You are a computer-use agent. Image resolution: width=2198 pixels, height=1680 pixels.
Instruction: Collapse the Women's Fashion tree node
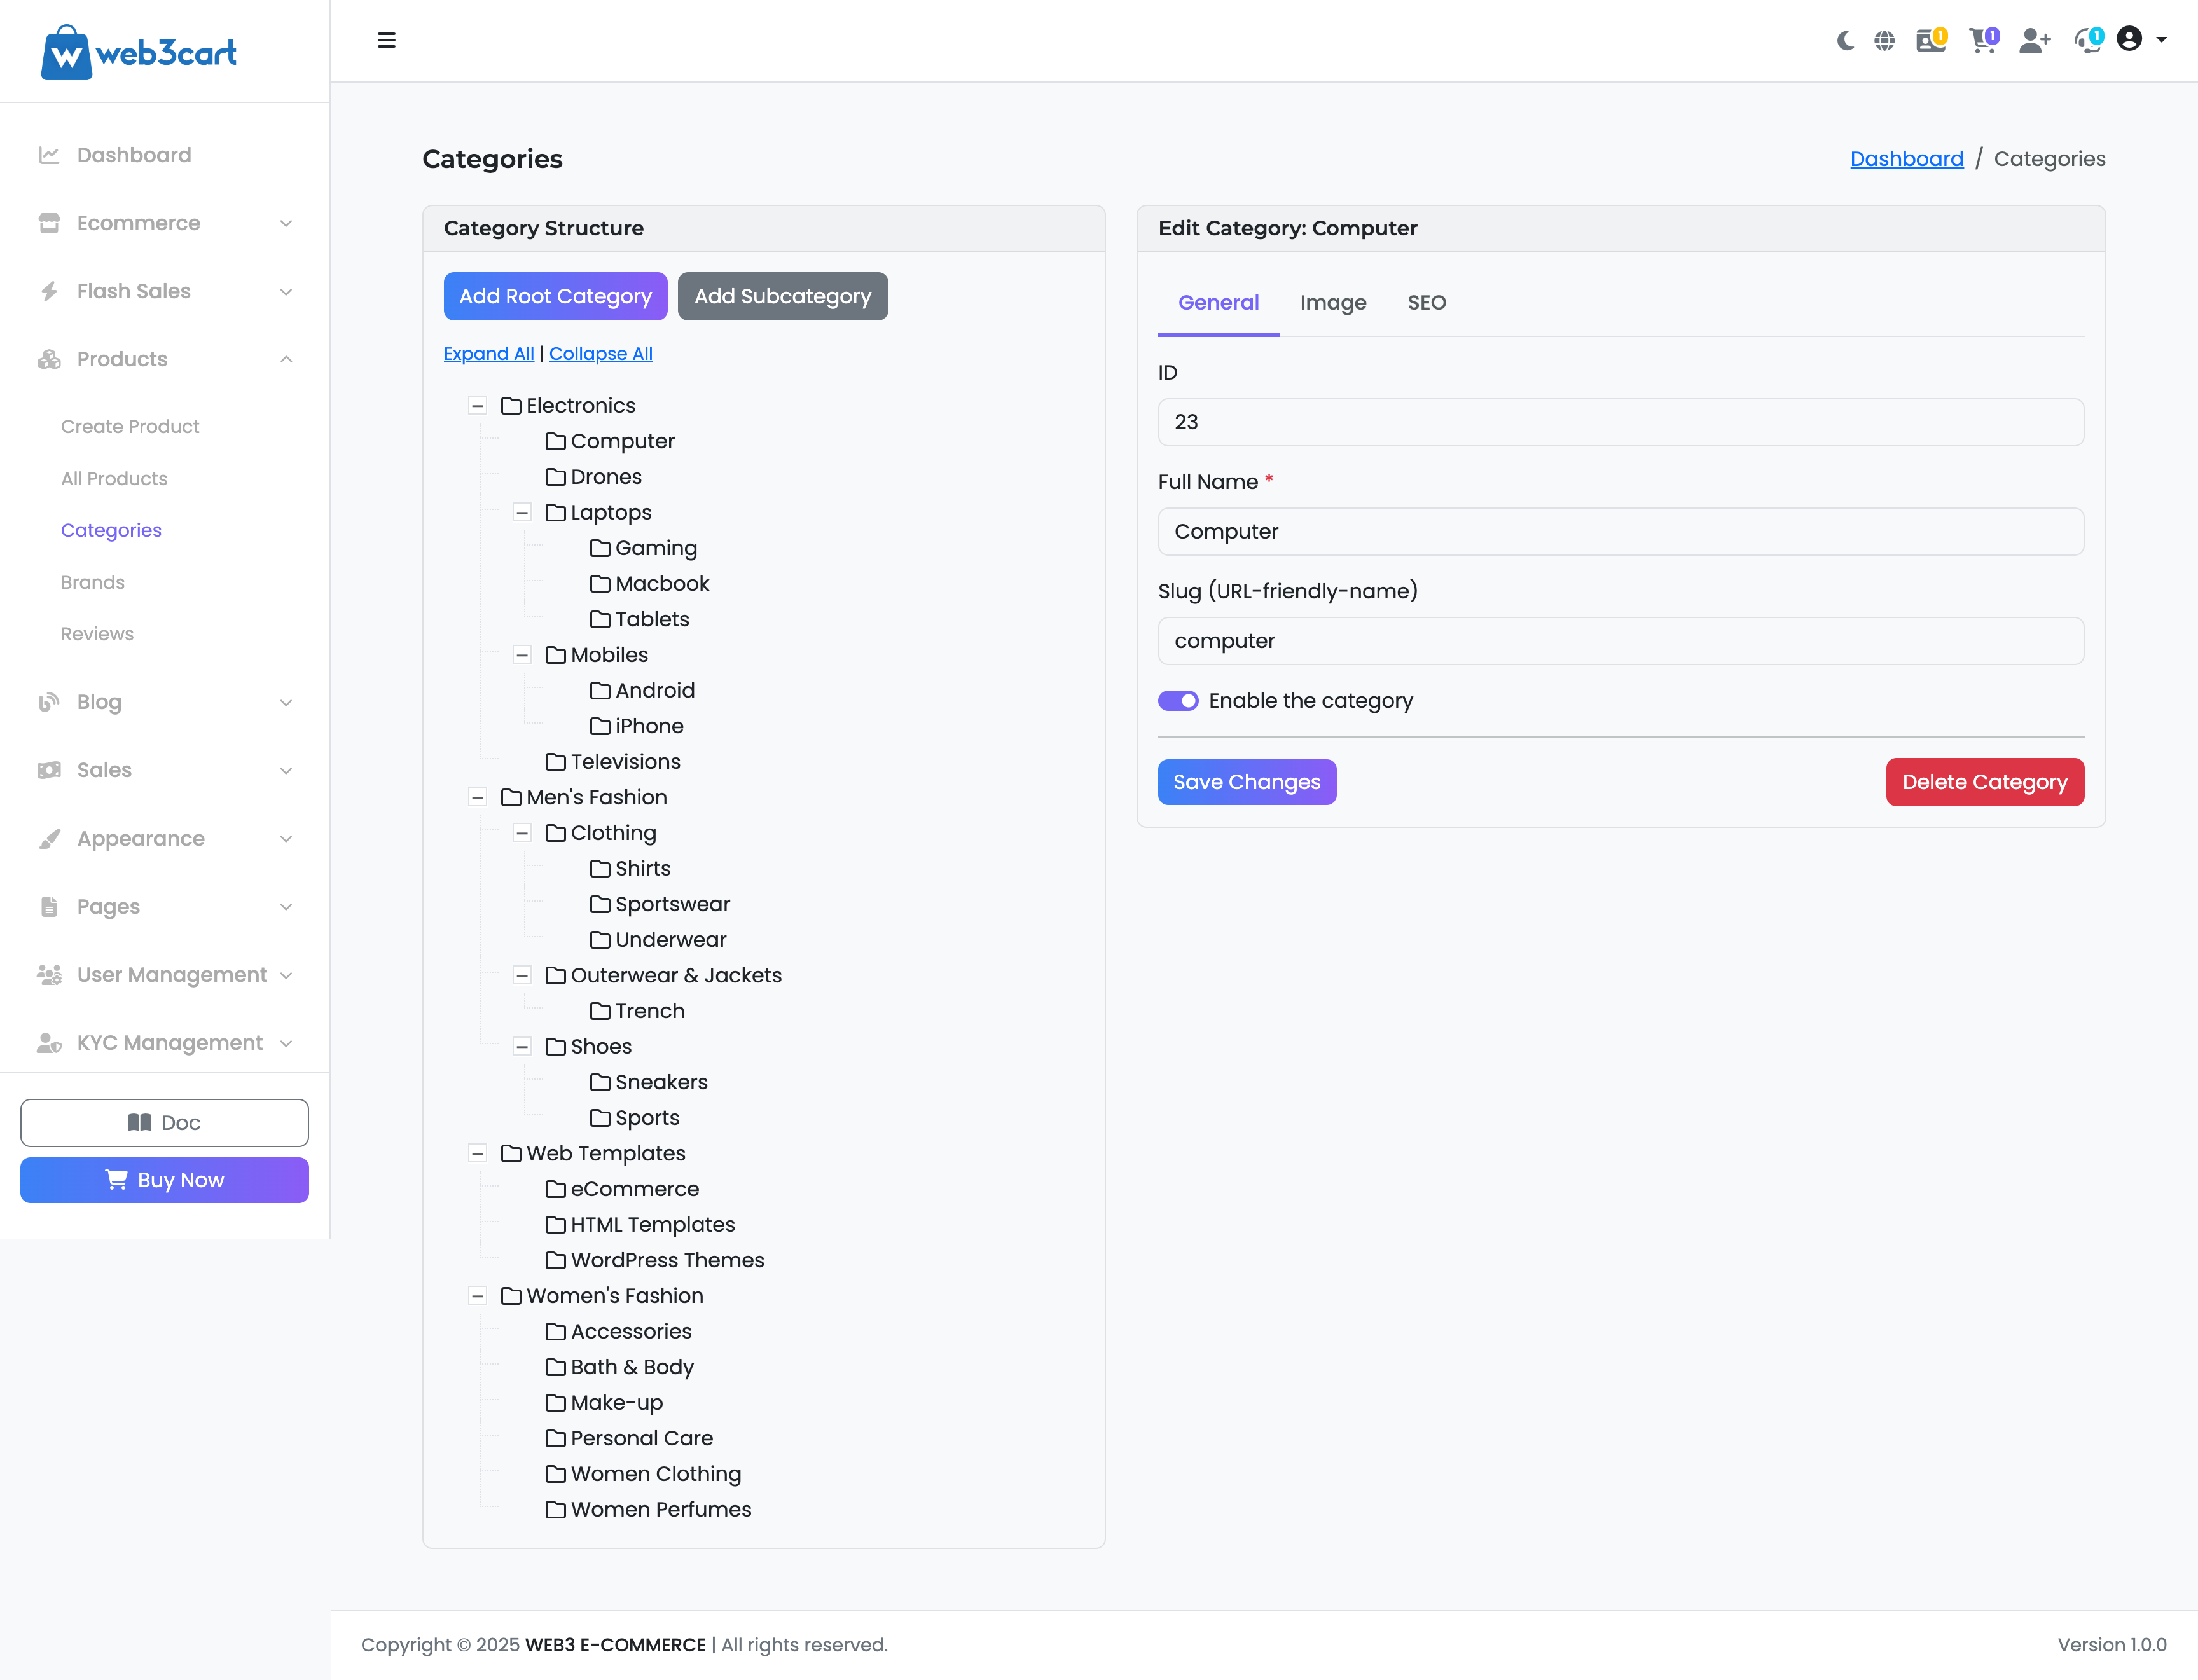click(478, 1296)
